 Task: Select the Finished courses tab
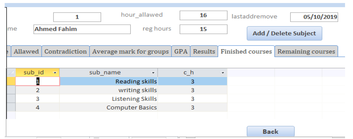pyautogui.click(x=246, y=51)
